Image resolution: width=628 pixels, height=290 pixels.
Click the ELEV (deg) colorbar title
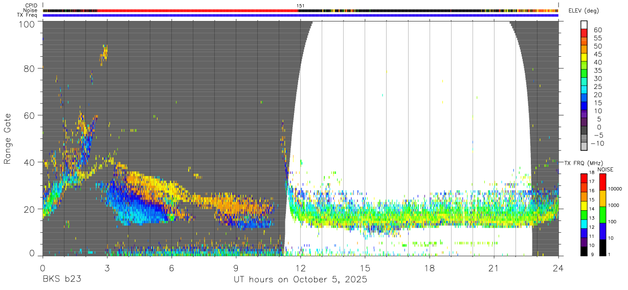[x=584, y=11]
